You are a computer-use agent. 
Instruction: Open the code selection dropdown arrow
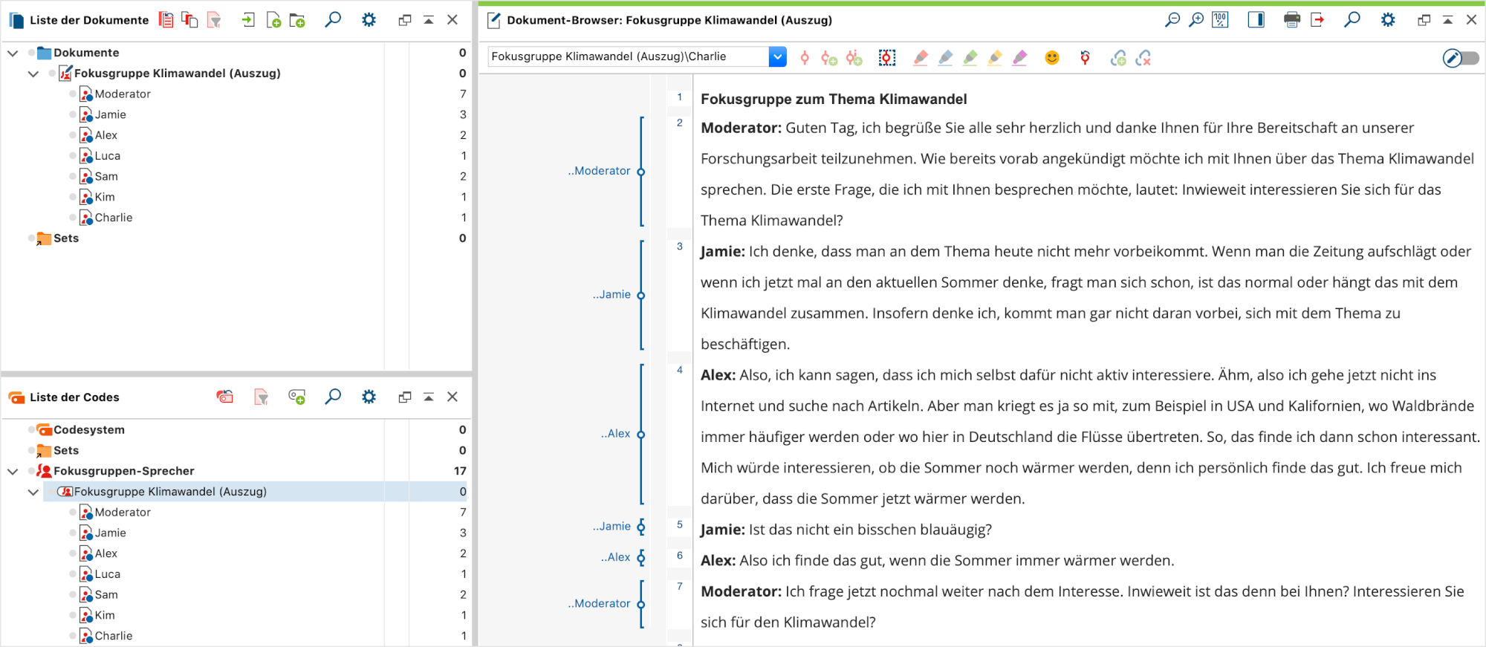click(x=777, y=56)
